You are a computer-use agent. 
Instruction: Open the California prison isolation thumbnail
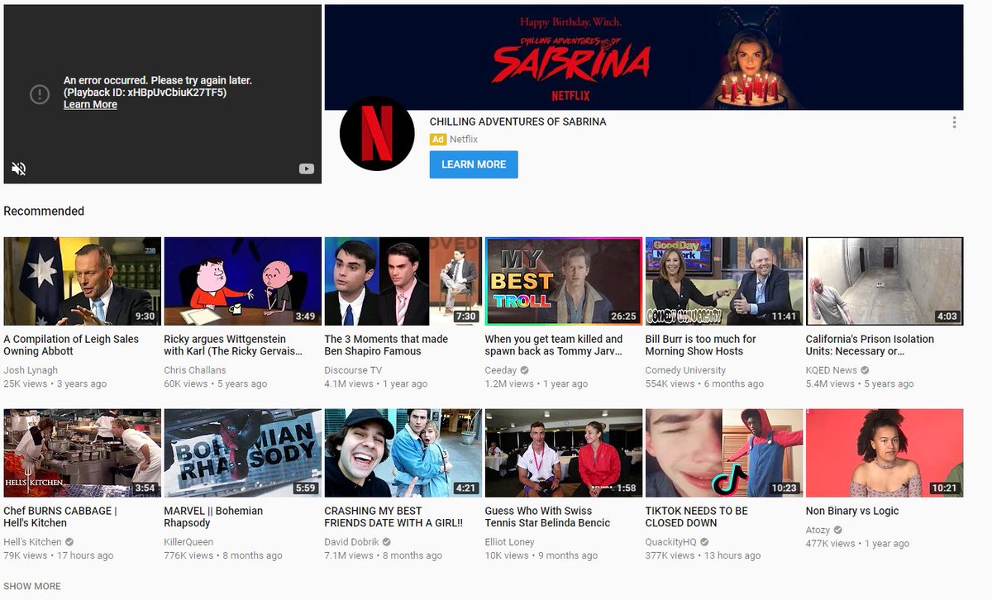coord(885,281)
